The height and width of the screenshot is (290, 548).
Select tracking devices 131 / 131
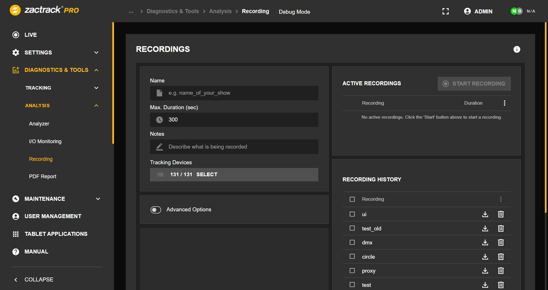tap(234, 175)
